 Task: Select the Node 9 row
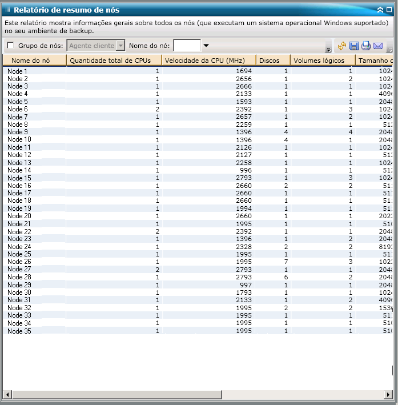(198, 132)
